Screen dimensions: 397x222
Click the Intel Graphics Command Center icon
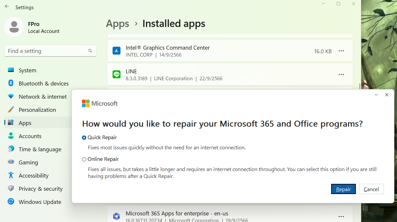point(117,51)
